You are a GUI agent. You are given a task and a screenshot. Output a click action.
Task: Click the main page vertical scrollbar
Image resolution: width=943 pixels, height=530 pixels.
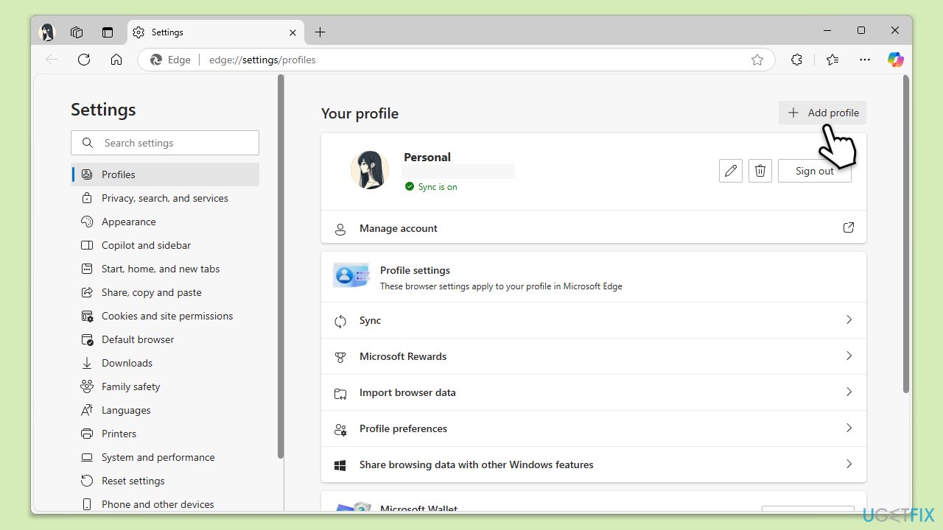pos(906,234)
